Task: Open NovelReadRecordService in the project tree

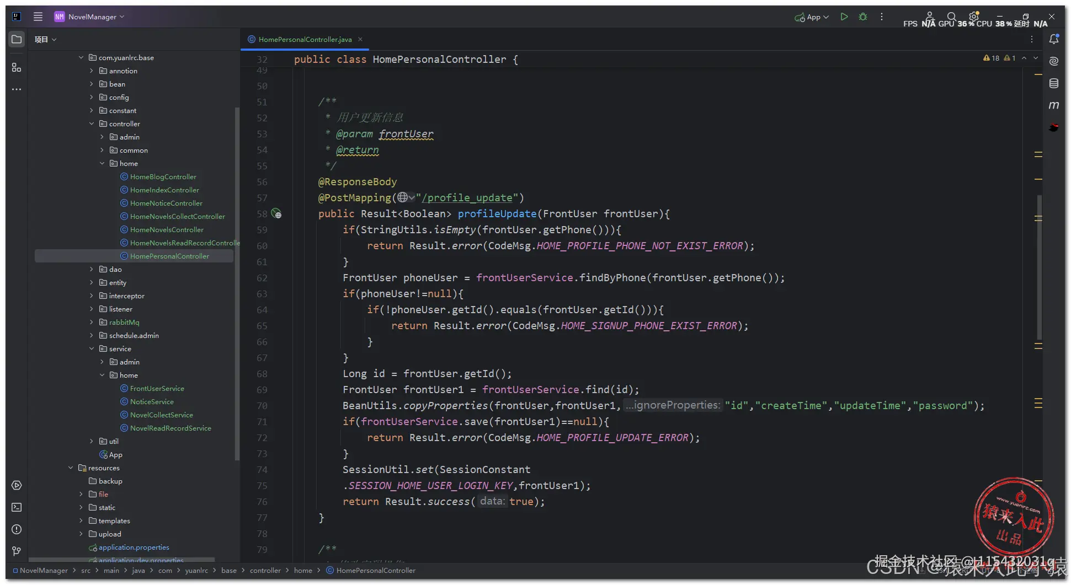Action: 170,428
